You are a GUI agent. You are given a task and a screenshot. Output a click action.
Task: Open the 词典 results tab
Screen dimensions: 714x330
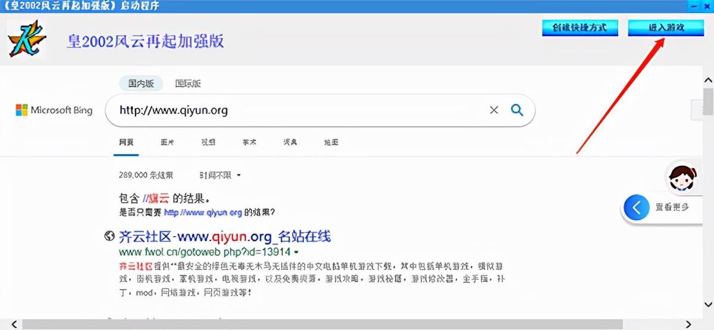(290, 142)
